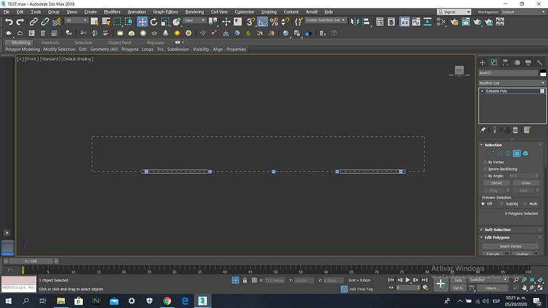Select Border sub-object level icon
548x308 pixels.
508,154
